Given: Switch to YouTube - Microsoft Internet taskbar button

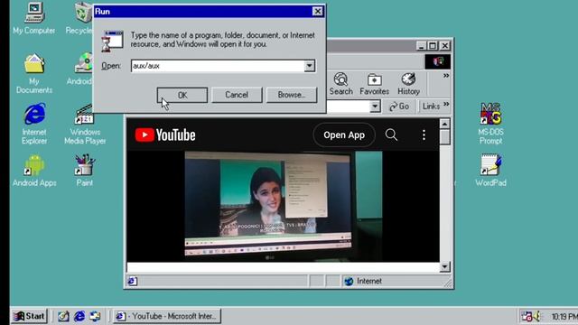Looking at the screenshot, I should [x=166, y=316].
